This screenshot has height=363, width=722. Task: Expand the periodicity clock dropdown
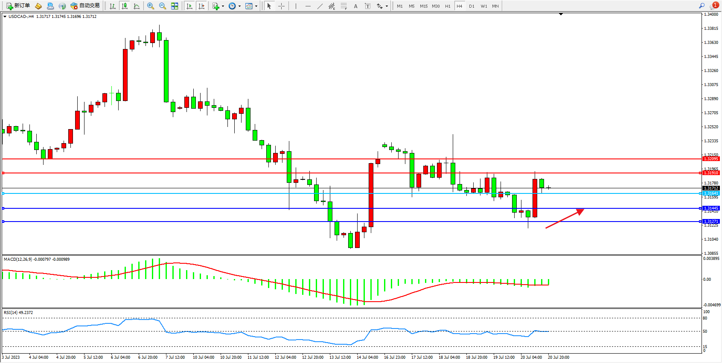tap(239, 6)
